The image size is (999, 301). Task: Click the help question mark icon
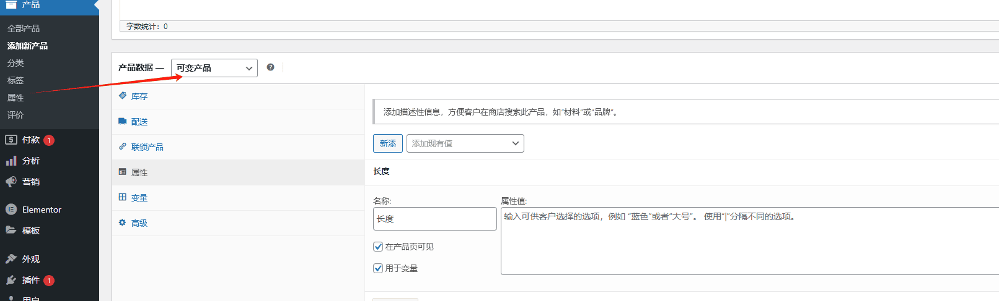click(x=270, y=67)
